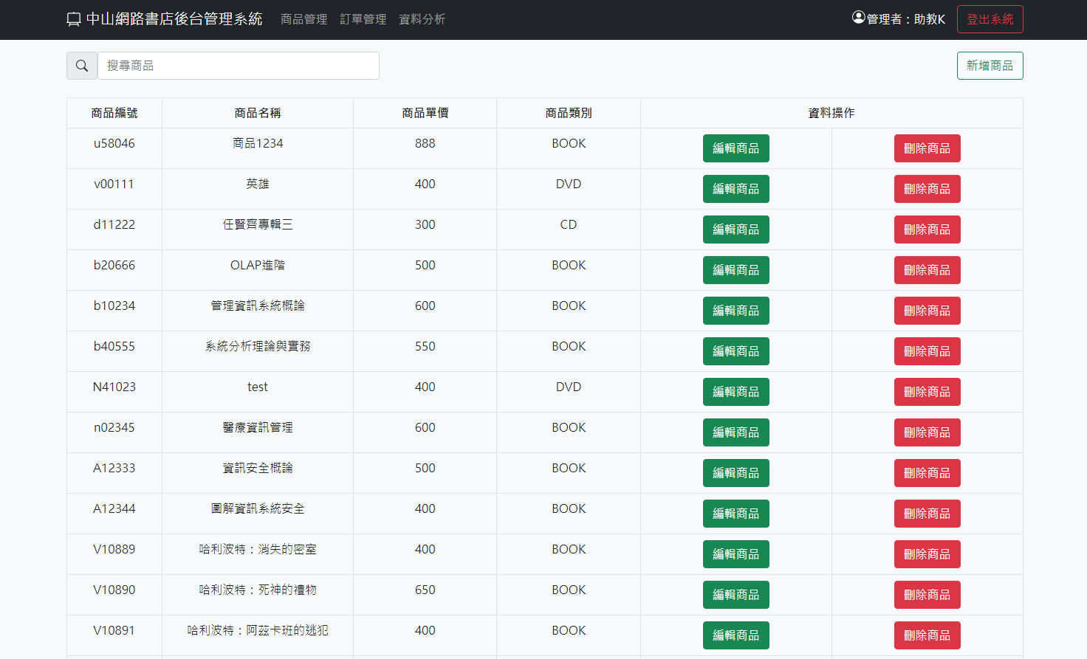
Task: Edit product A12333 資訊安全概論
Action: tap(735, 473)
